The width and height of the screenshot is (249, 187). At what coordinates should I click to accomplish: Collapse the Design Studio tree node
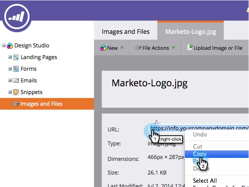point(3,45)
